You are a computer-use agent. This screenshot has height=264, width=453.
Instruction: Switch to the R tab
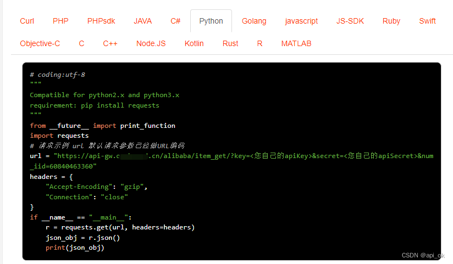[259, 43]
